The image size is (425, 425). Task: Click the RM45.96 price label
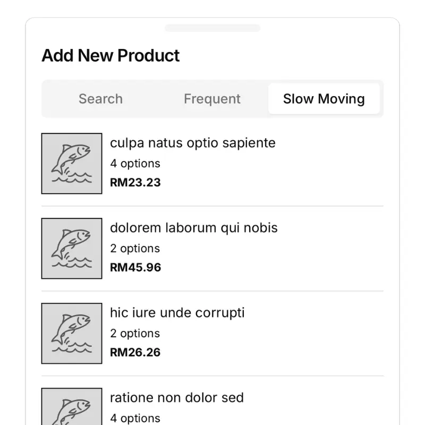click(135, 268)
